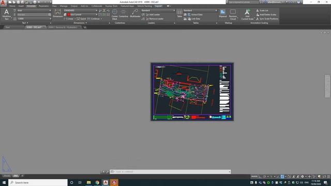Open the text height dropdown showing 3.0000

(34, 19)
